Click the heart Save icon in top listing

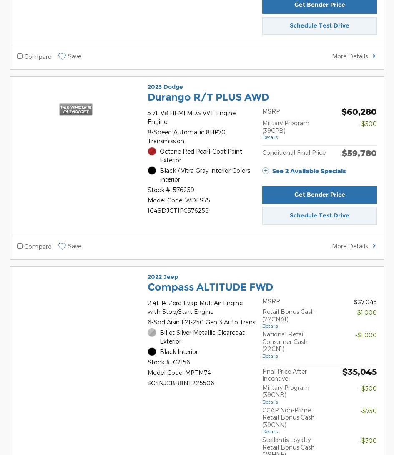click(62, 56)
